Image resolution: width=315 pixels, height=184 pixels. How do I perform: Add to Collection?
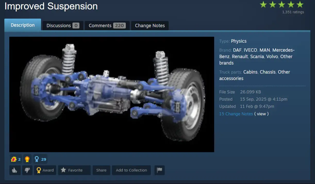(x=131, y=170)
